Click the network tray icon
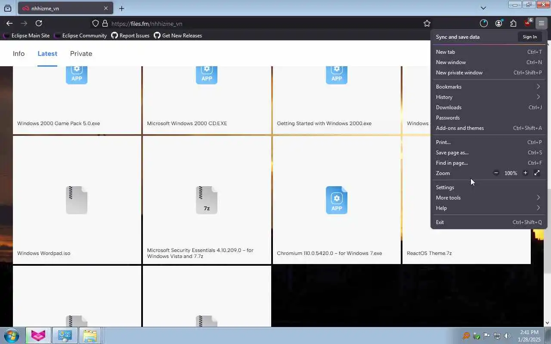 click(x=497, y=336)
